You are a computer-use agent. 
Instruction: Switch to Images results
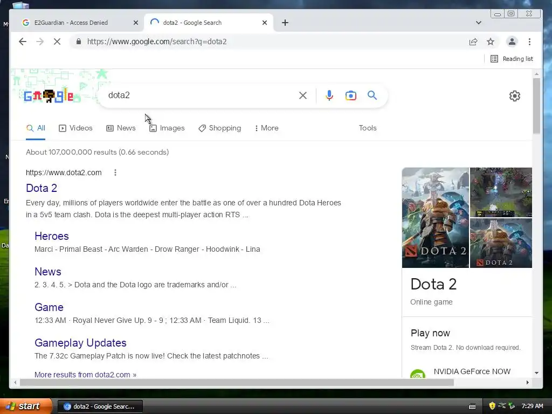tap(167, 128)
